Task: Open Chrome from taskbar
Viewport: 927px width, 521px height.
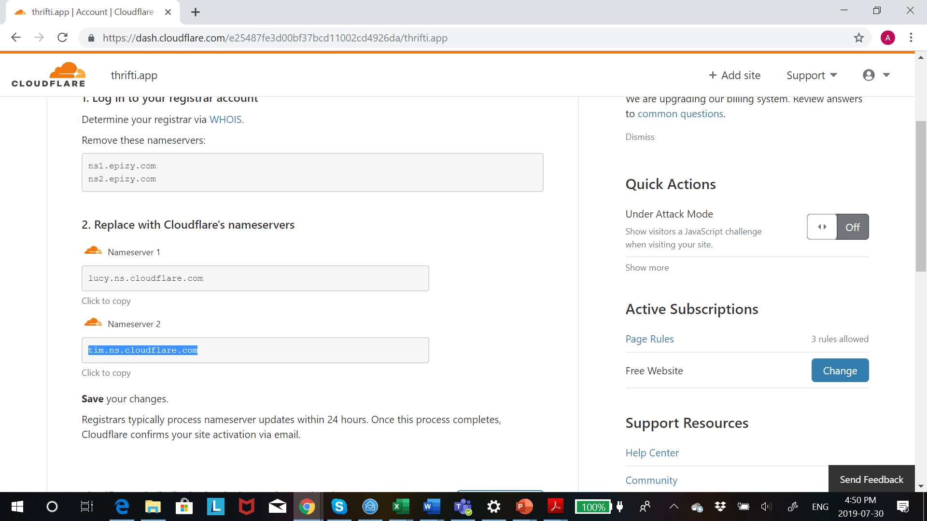Action: pos(308,507)
